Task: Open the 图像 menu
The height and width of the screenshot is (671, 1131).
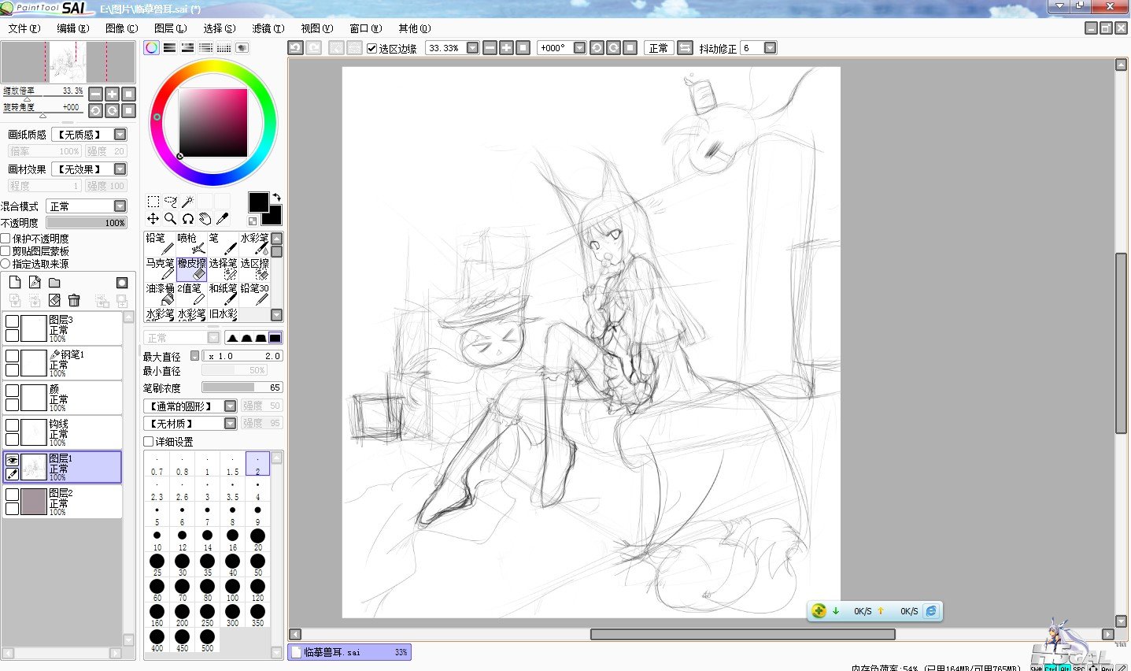Action: [x=121, y=28]
